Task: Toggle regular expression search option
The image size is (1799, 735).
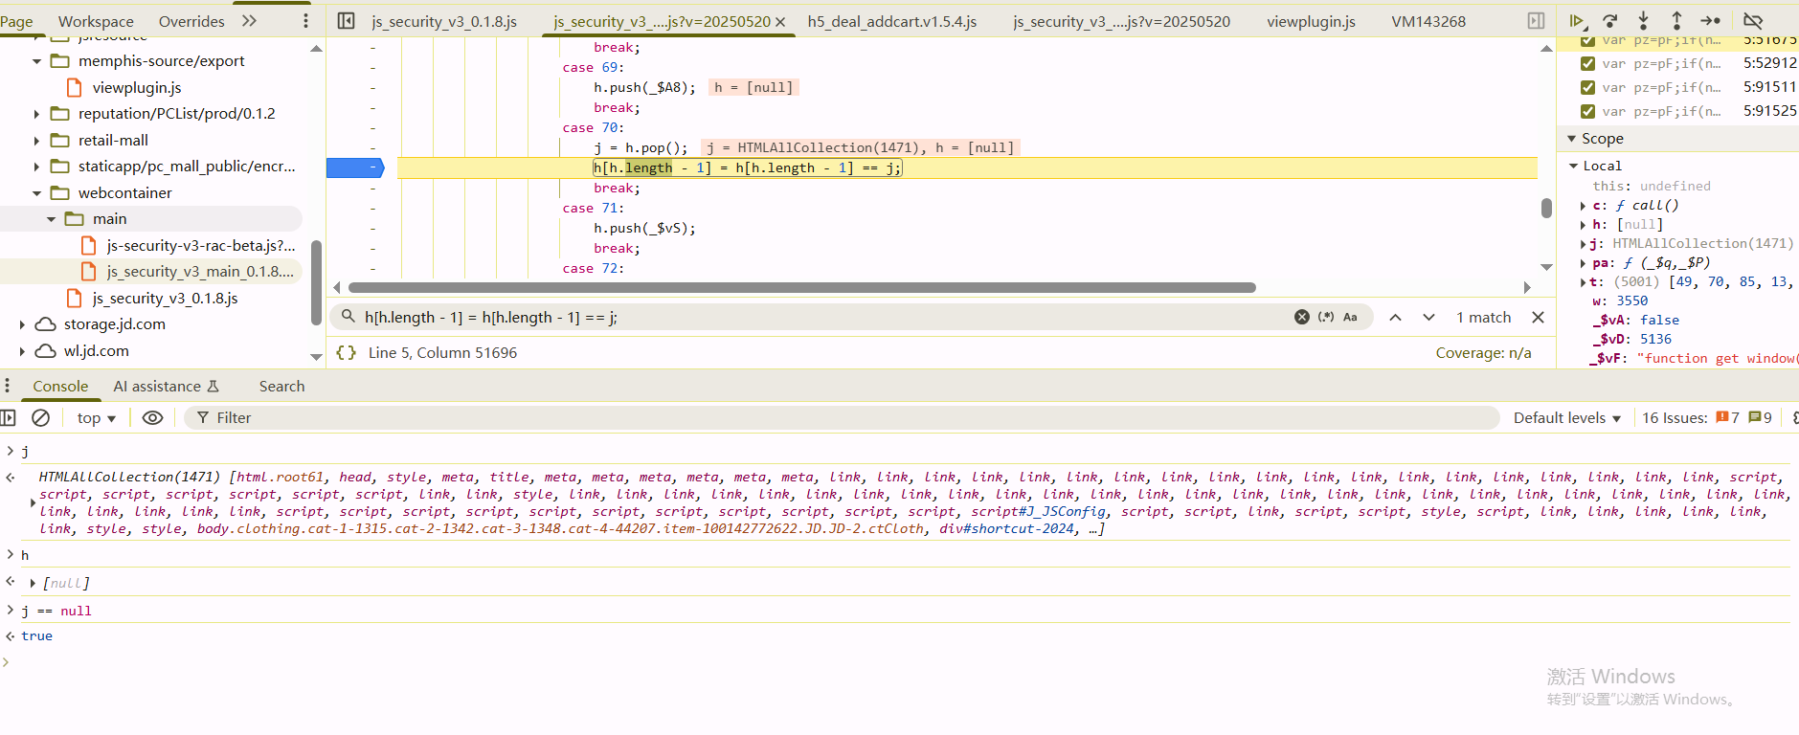Action: click(1326, 318)
